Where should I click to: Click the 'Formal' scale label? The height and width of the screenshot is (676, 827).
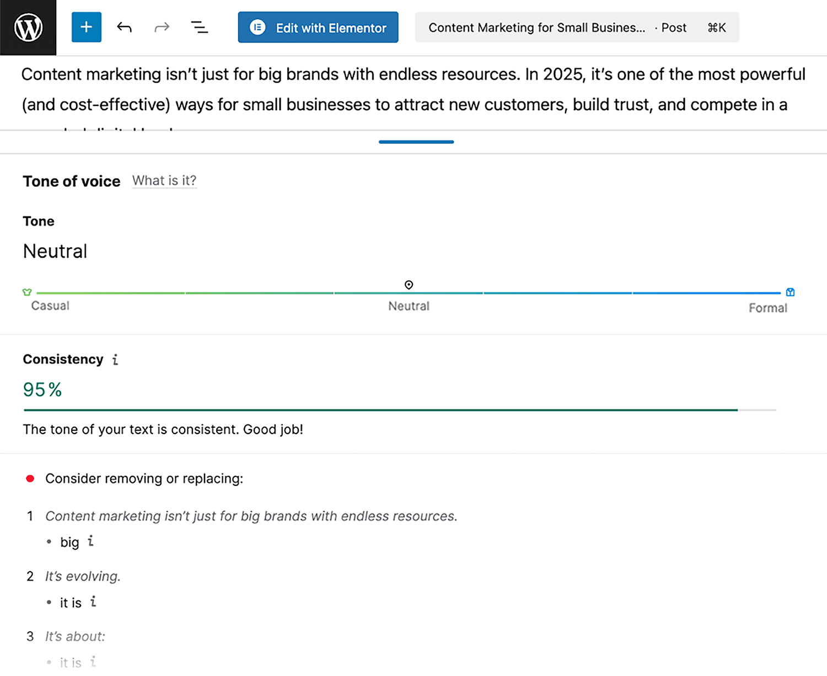[x=768, y=308]
